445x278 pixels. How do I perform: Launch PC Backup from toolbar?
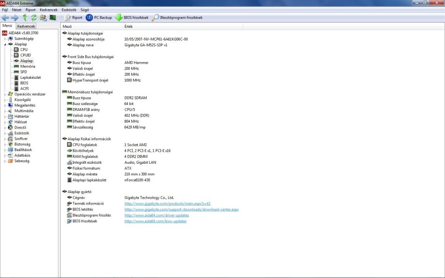(x=99, y=18)
